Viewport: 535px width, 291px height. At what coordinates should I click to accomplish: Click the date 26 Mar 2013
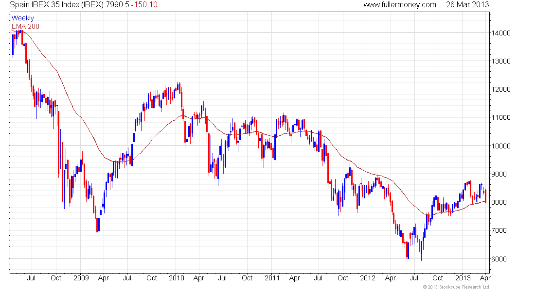pyautogui.click(x=467, y=5)
